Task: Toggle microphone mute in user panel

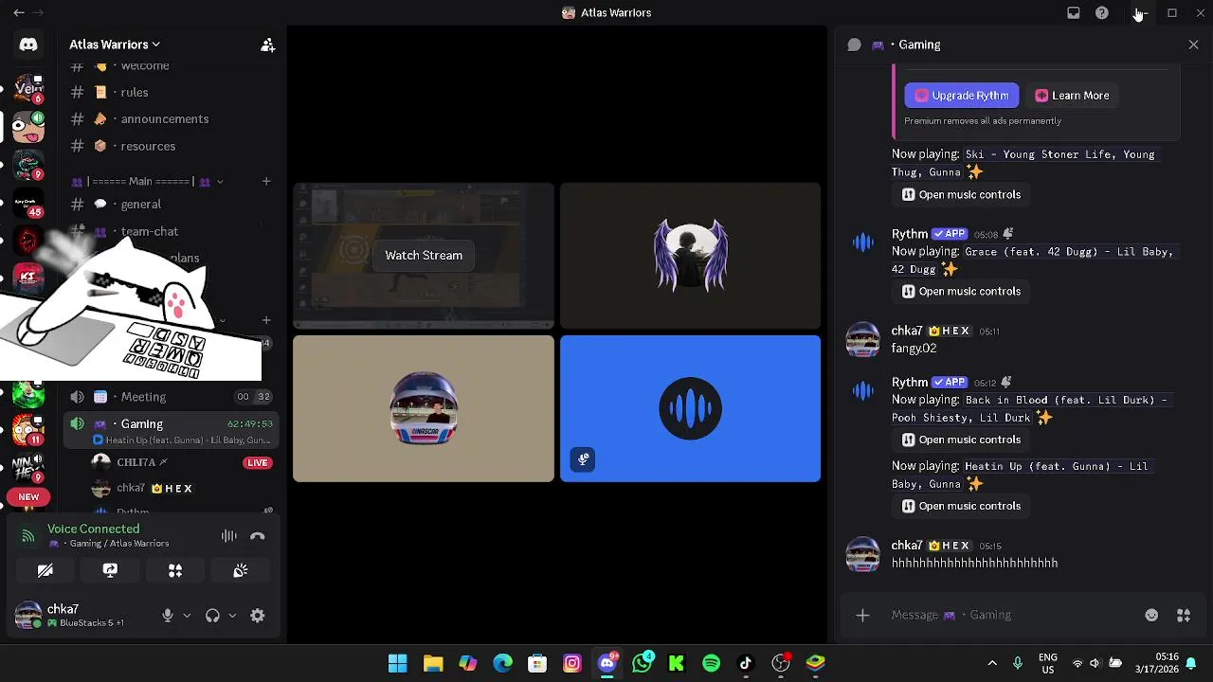Action: tap(167, 616)
